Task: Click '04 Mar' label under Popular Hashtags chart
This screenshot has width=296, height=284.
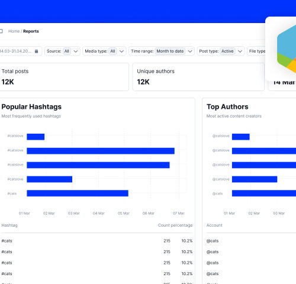Action: (x=99, y=213)
